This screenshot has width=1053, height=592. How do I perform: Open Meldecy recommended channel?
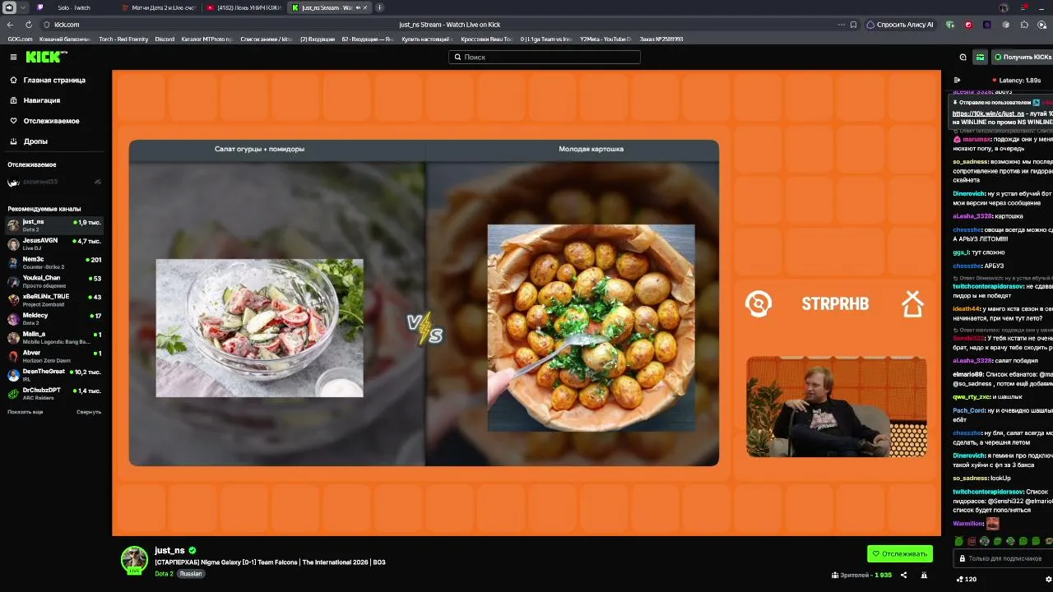[54, 319]
